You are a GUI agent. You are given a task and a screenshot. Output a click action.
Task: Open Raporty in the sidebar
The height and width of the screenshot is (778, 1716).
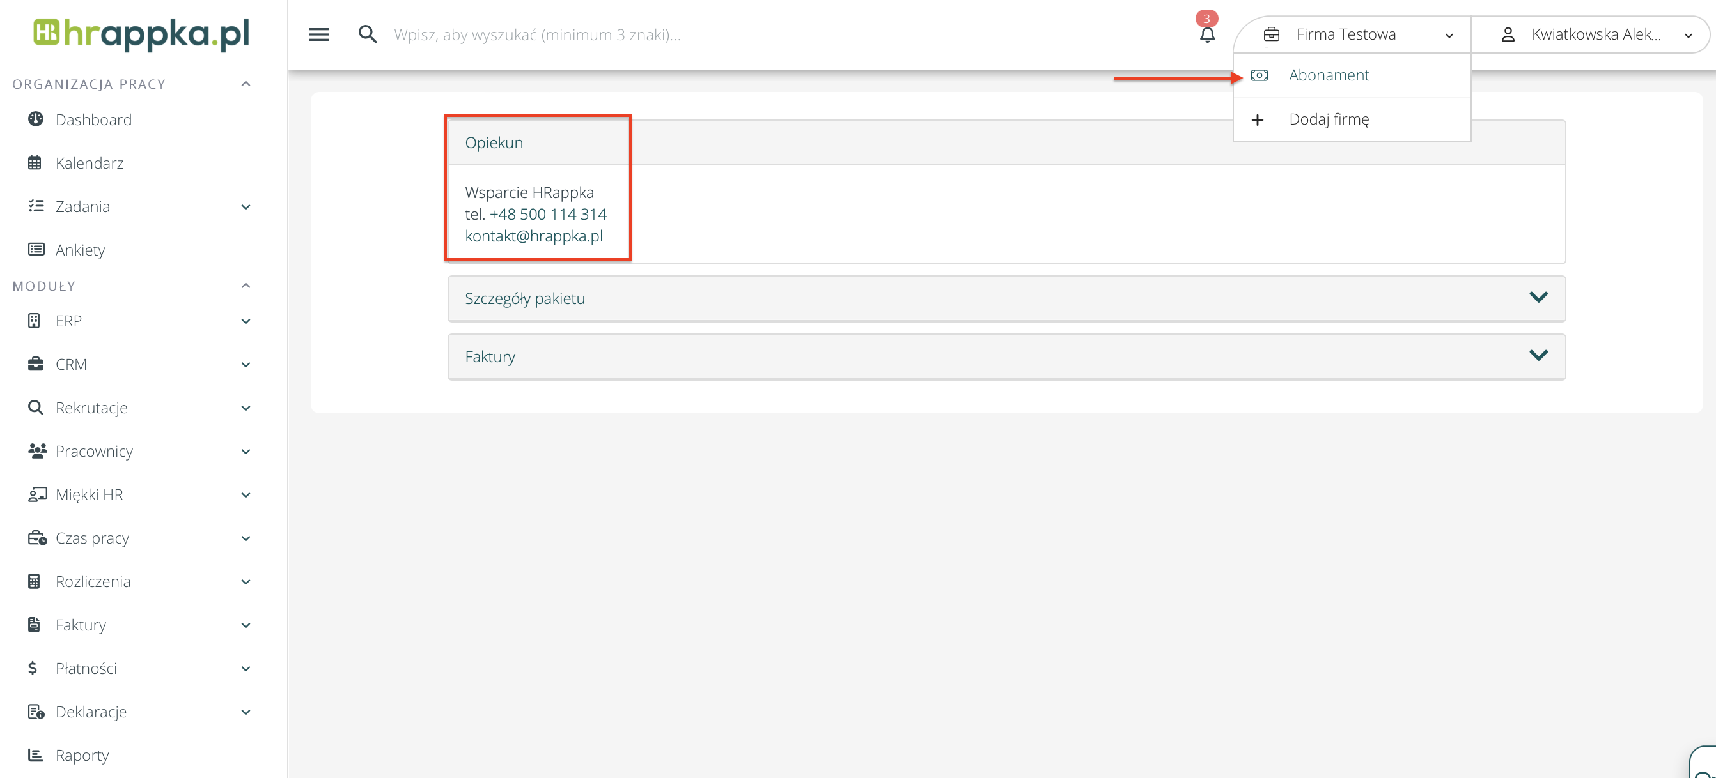point(82,755)
